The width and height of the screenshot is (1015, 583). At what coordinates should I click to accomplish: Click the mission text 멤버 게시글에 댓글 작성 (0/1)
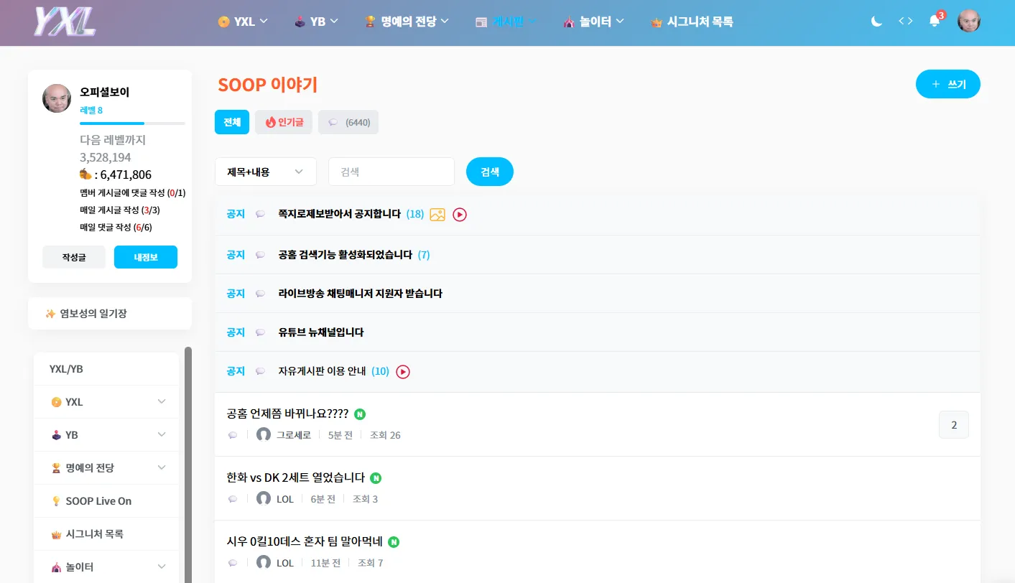(x=133, y=193)
